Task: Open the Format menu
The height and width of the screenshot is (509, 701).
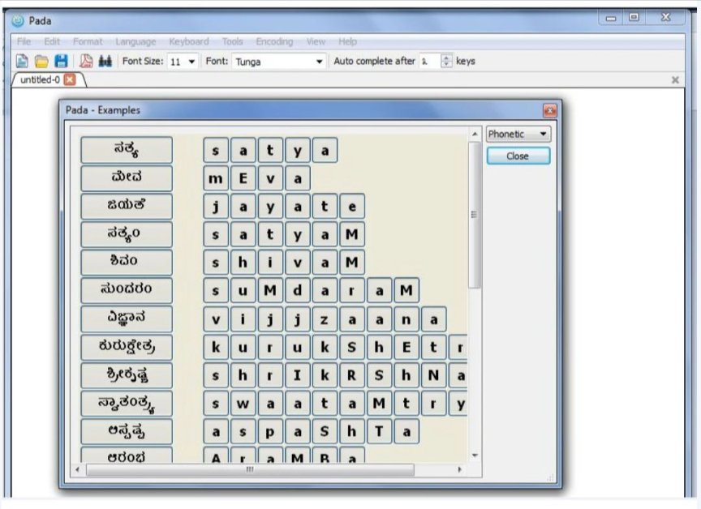Action: pos(88,41)
